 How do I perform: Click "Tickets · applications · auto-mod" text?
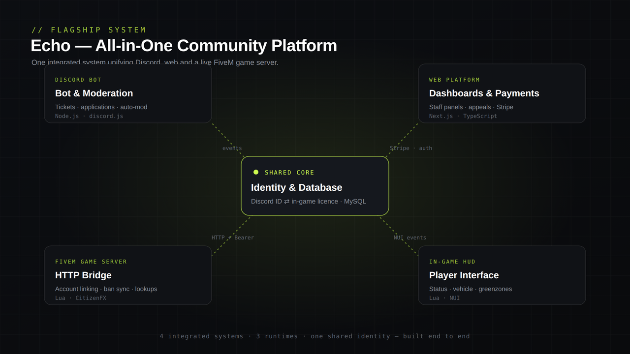click(101, 107)
